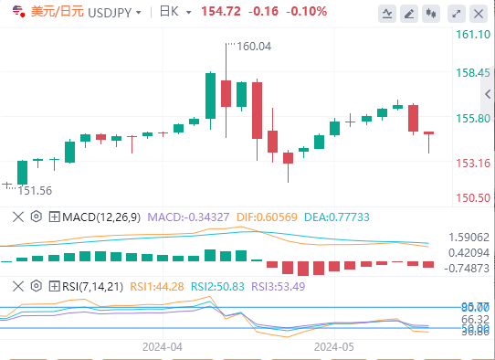Image resolution: width=495 pixels, height=360 pixels.
Task: Expand the chart to fullscreen
Action: pos(457,14)
